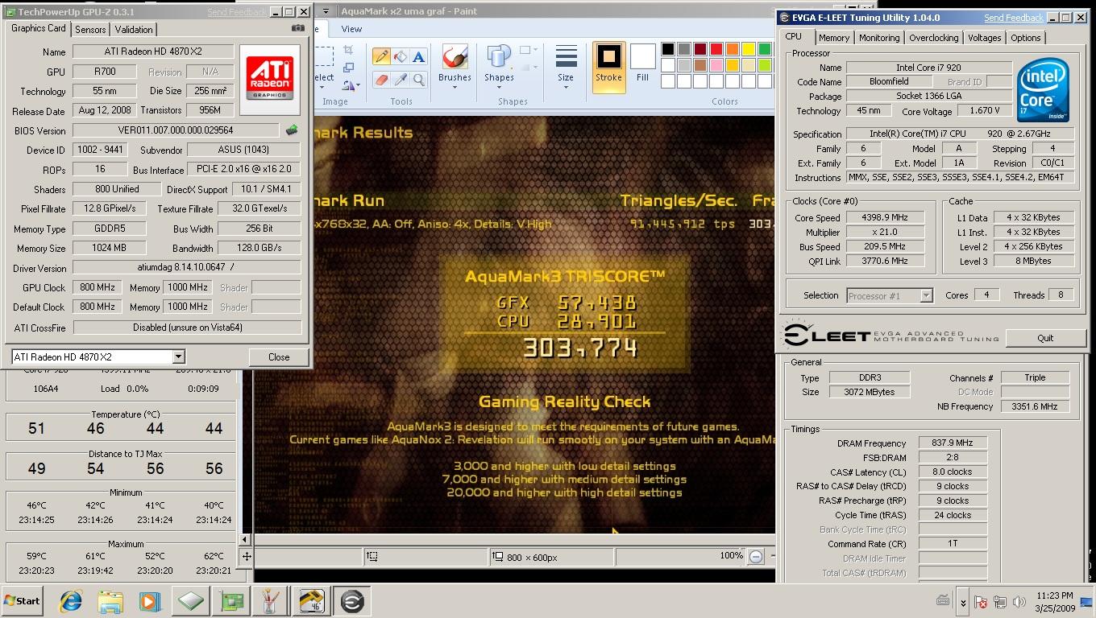The width and height of the screenshot is (1096, 618).
Task: Open the Processor #1 selection dropdown
Action: coord(926,295)
